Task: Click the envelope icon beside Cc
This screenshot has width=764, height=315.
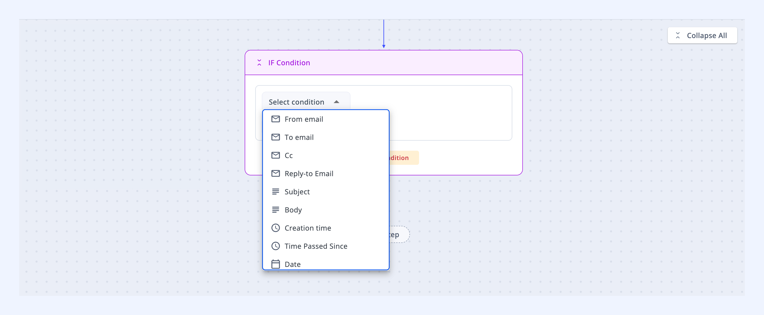Action: point(275,155)
